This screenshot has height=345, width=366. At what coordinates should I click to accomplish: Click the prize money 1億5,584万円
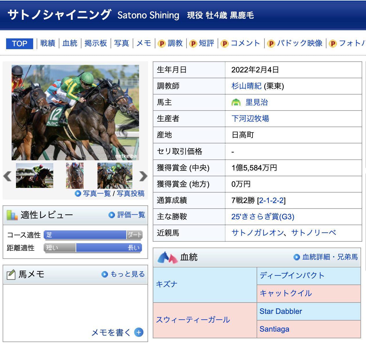tap(254, 168)
